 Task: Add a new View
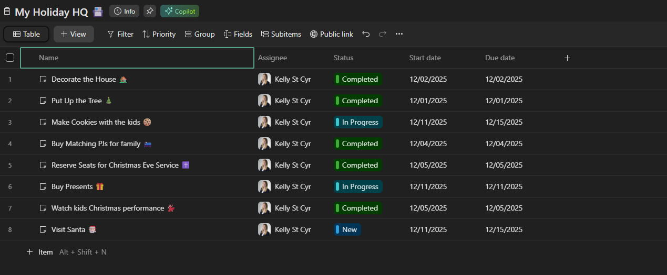[x=74, y=34]
